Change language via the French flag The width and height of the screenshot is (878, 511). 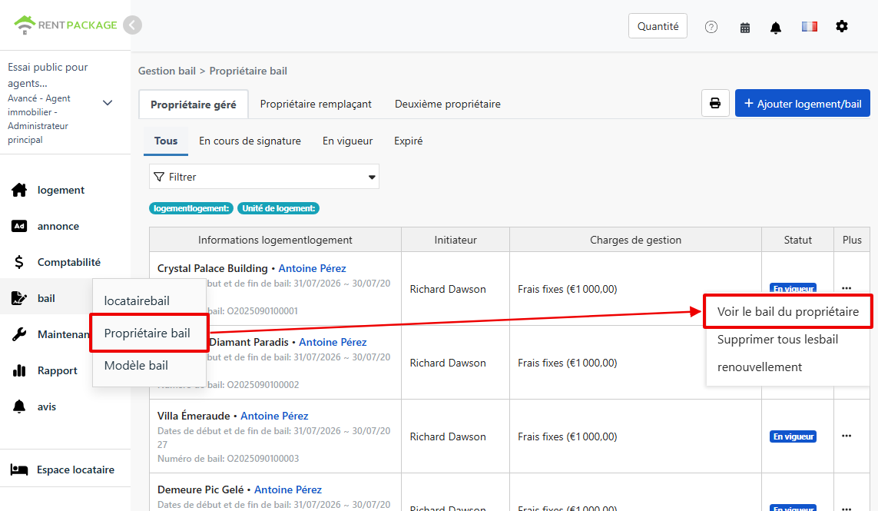pyautogui.click(x=809, y=26)
